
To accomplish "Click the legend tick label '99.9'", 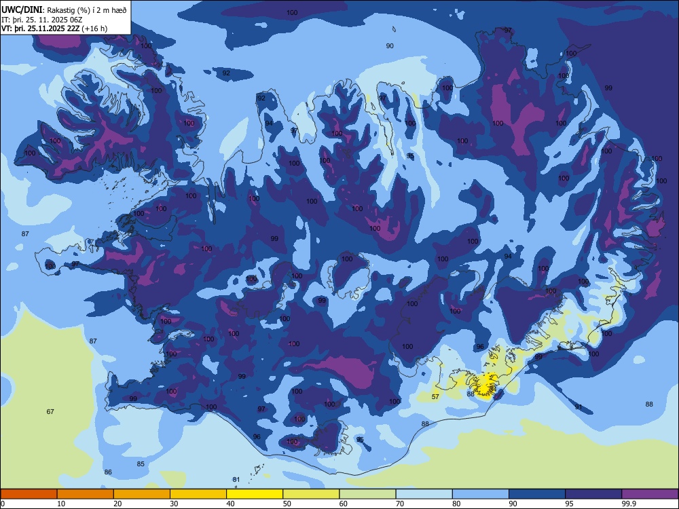I will (x=629, y=504).
